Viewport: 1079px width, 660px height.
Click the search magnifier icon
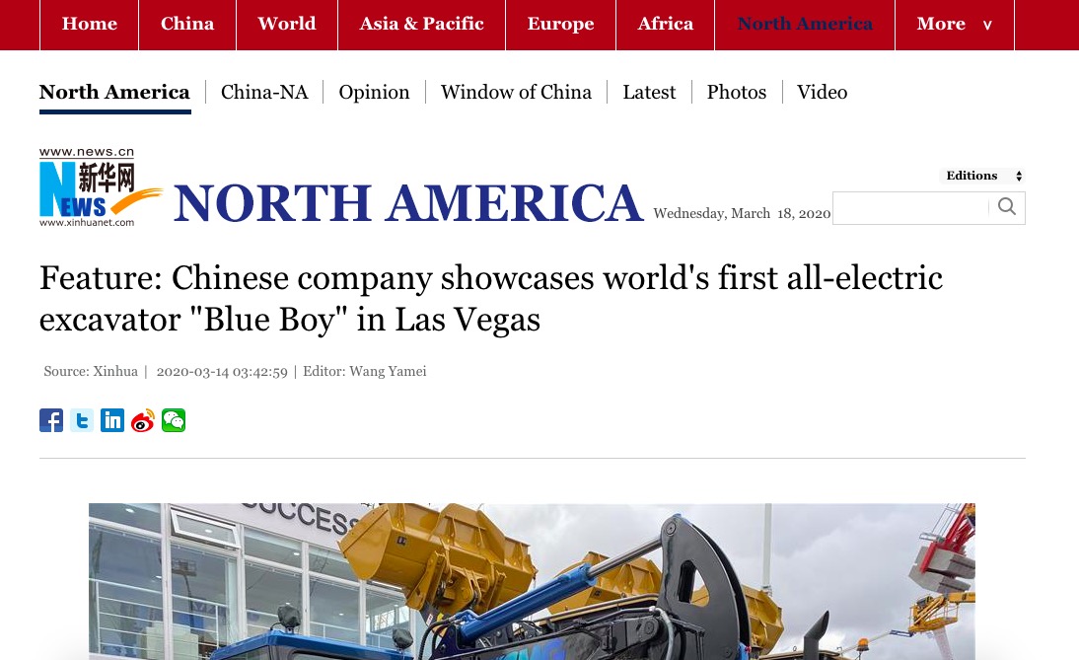point(1007,207)
